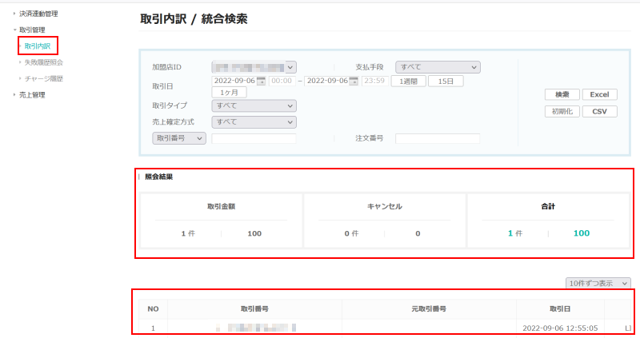Reset the form with 初期化 button
Screen dimensions: 640x338
pos(562,111)
